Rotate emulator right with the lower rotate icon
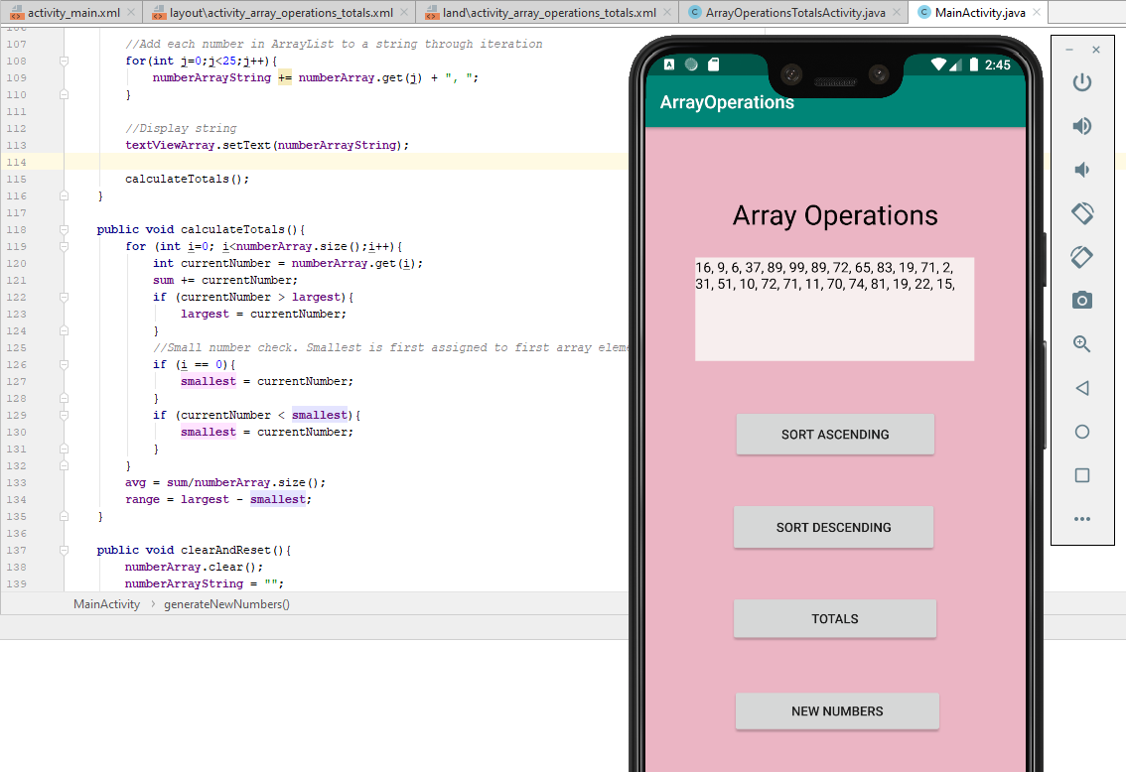 point(1082,257)
